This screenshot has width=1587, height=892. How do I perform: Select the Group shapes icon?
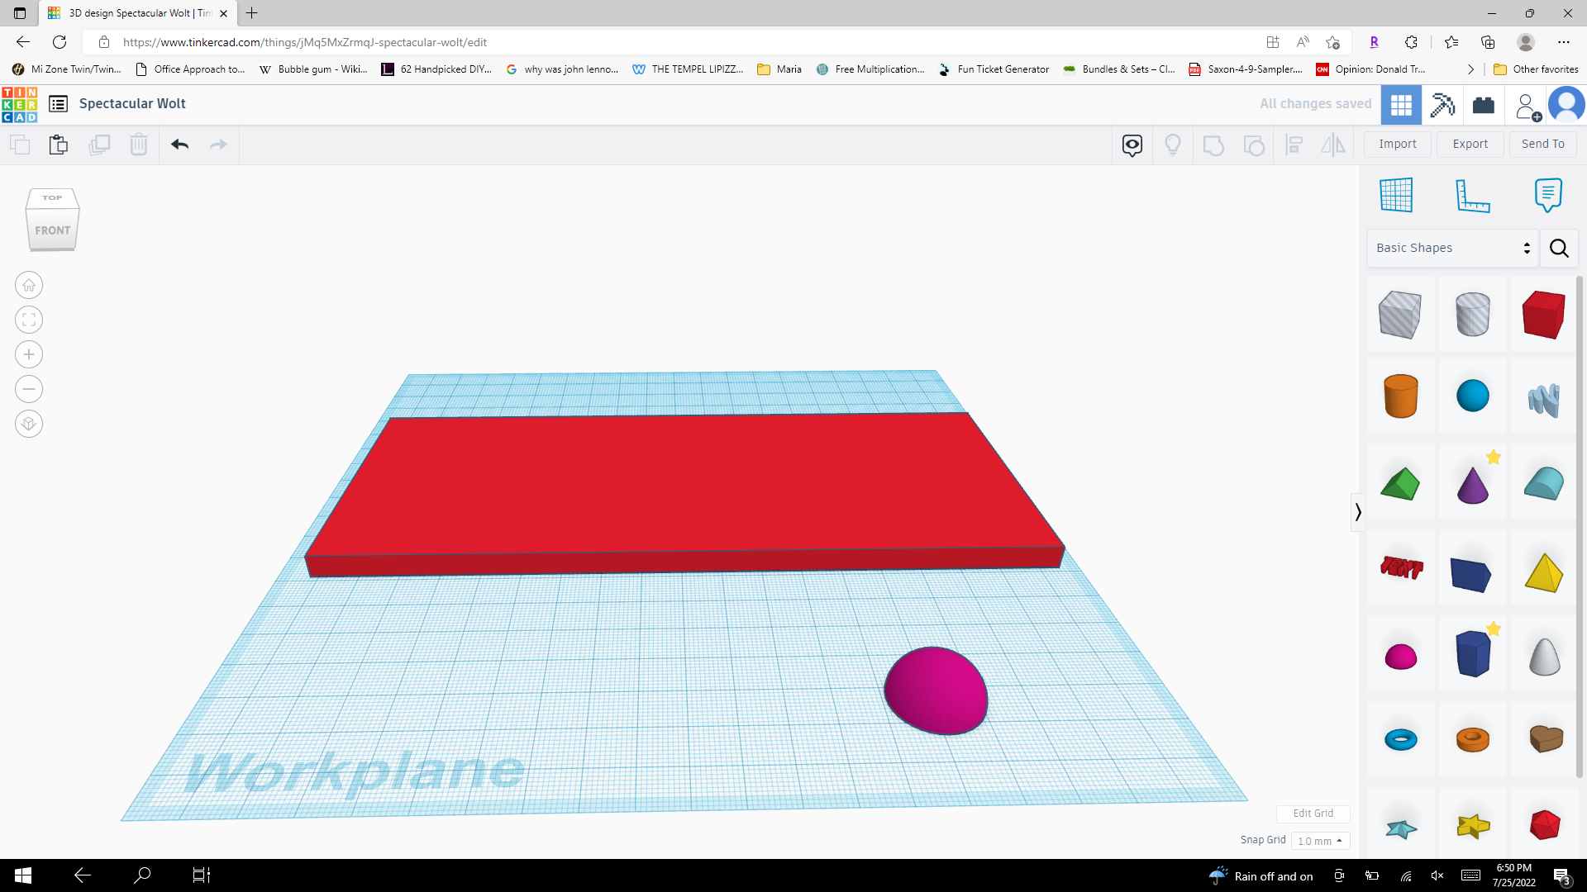point(1213,145)
